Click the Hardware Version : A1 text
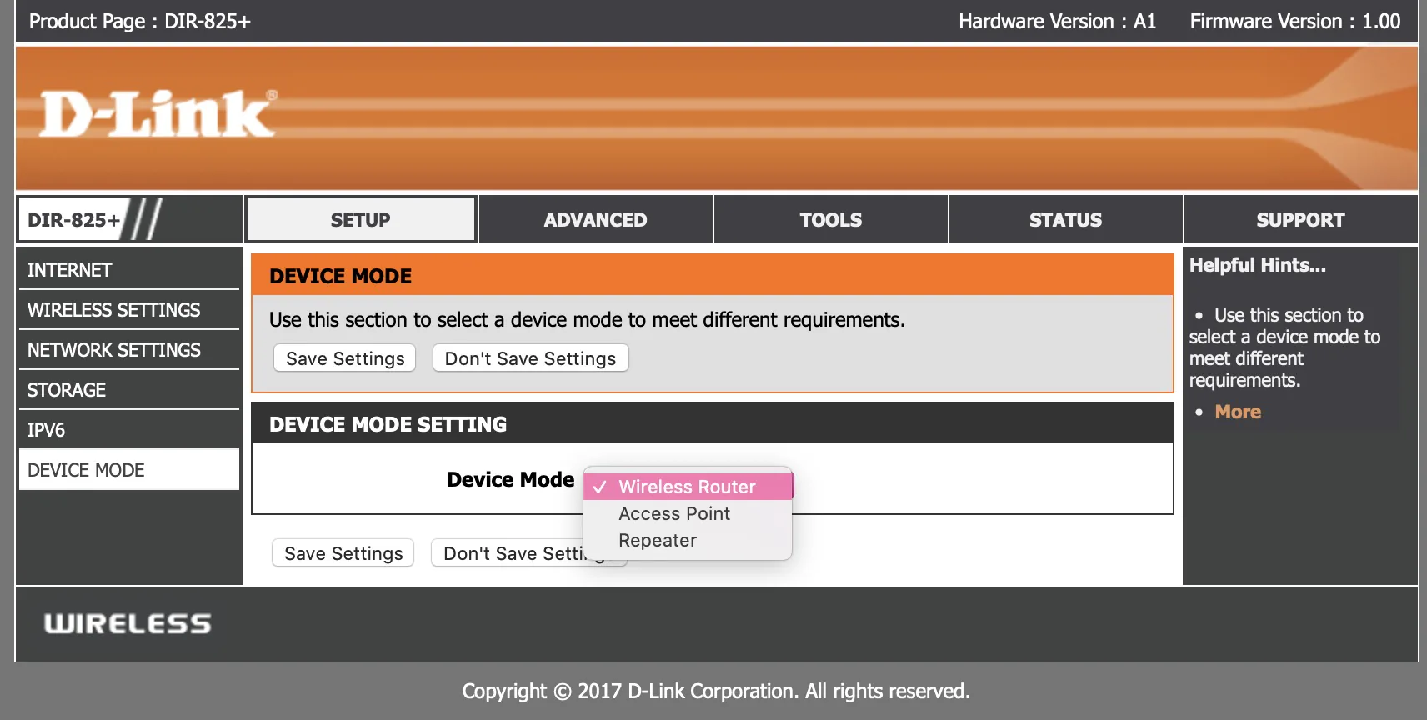This screenshot has height=720, width=1427. [x=1057, y=21]
